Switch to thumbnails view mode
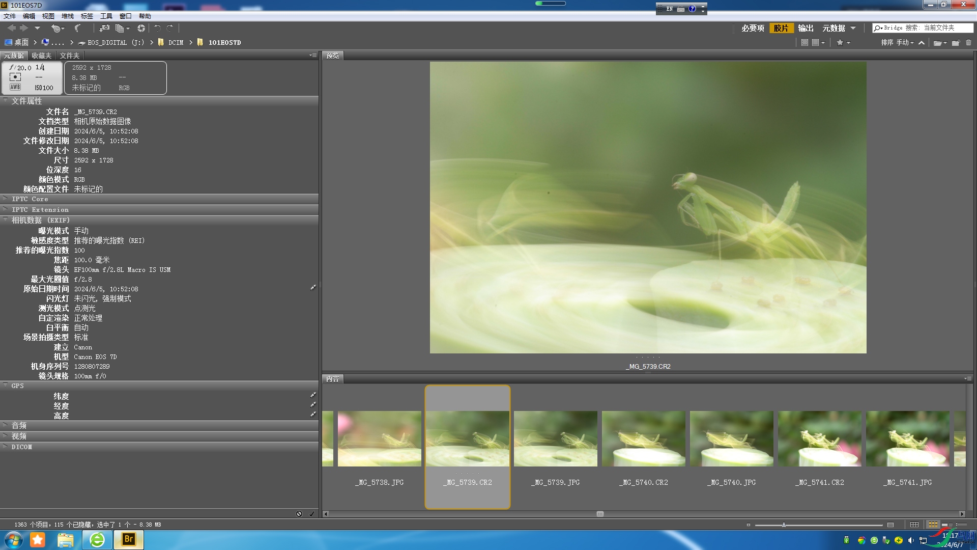 [933, 525]
